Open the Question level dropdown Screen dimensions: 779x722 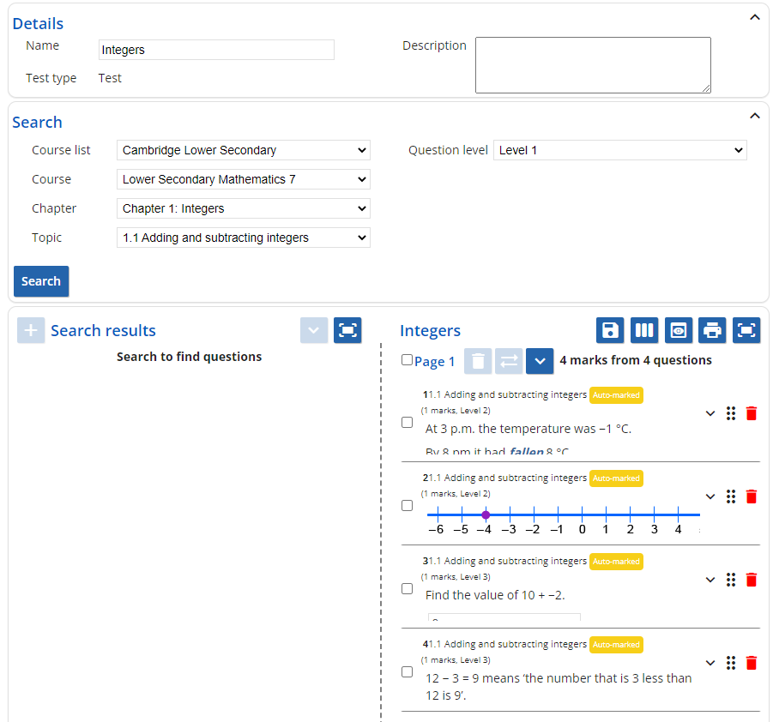(x=620, y=150)
